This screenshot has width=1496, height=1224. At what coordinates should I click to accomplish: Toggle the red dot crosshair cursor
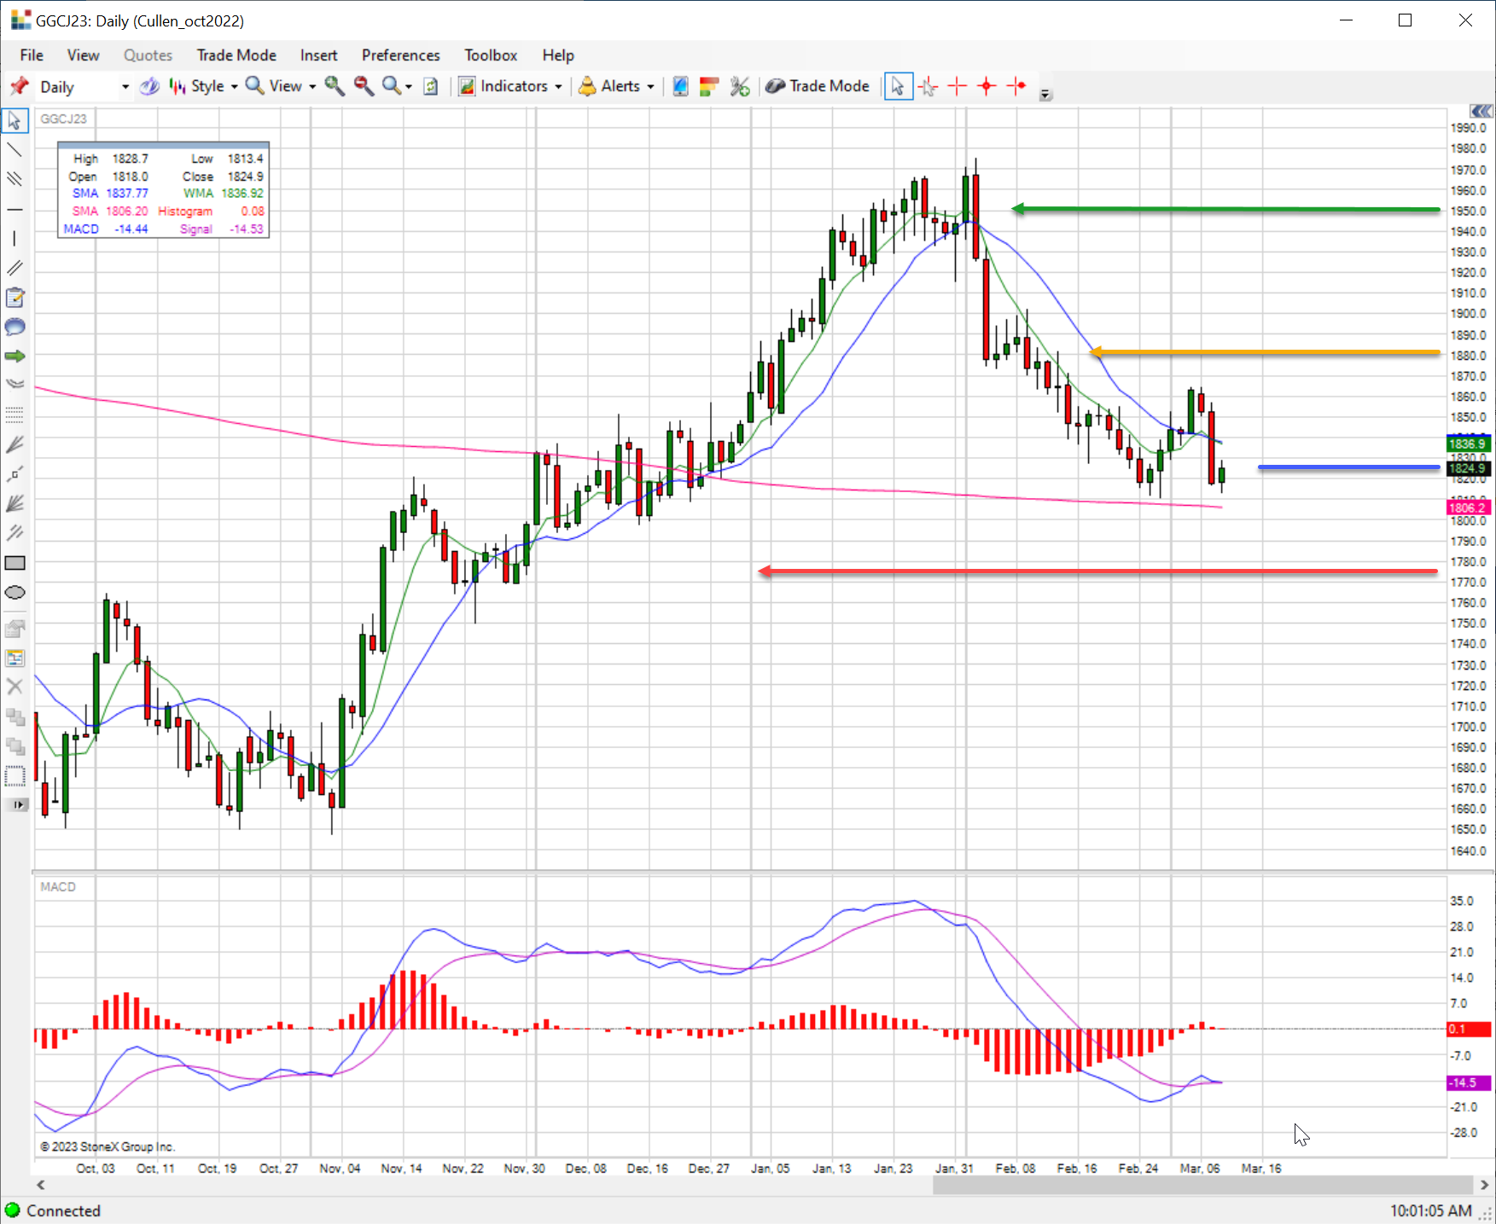987,86
